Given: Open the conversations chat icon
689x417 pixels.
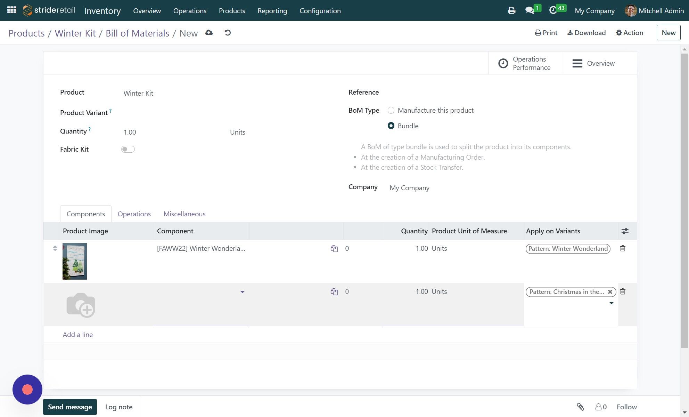Looking at the screenshot, I should 530,10.
